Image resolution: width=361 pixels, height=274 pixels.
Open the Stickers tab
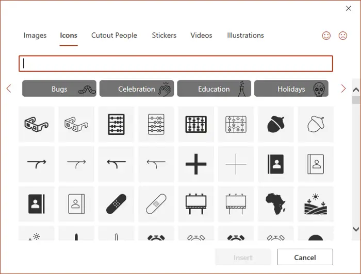coord(164,36)
